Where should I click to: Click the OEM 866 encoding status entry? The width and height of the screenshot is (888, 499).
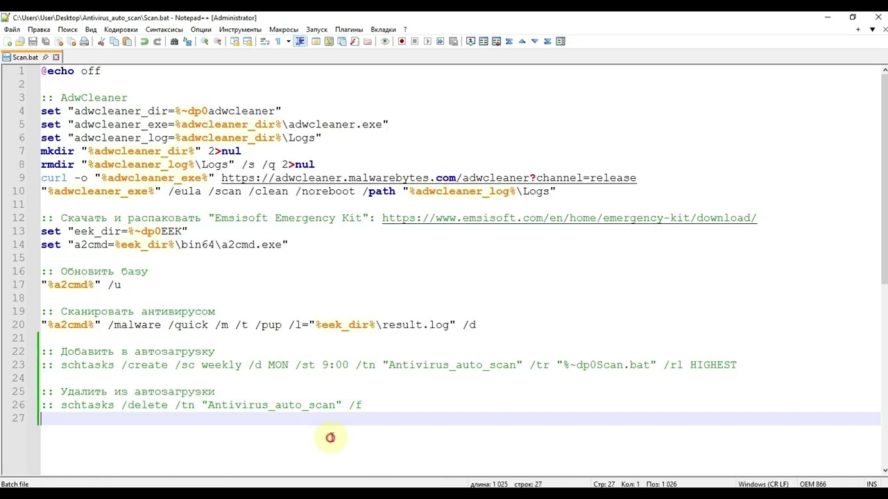812,484
